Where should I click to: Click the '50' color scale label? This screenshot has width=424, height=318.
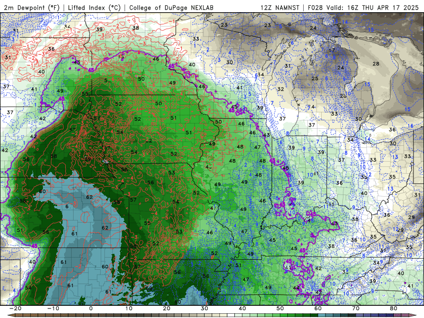click(280, 308)
